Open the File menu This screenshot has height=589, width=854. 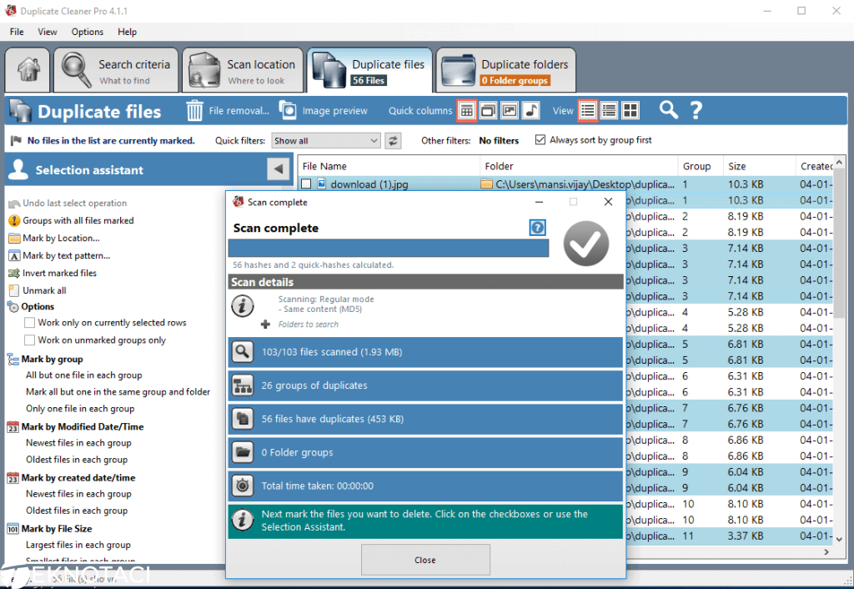(17, 32)
